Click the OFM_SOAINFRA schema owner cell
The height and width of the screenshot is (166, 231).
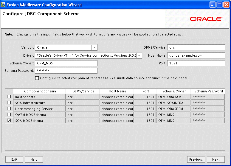point(173,103)
